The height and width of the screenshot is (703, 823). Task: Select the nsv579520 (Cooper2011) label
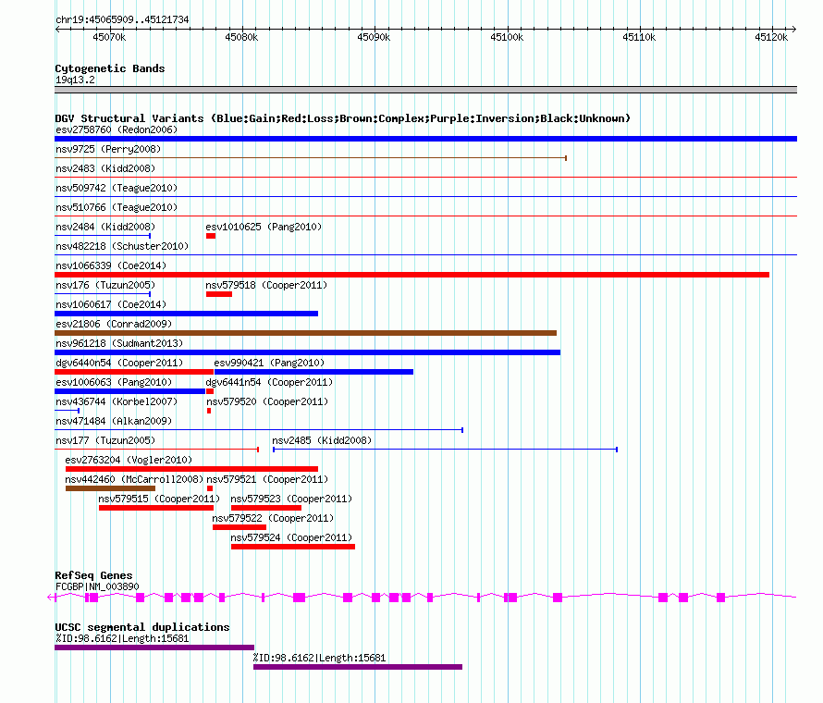coord(267,401)
